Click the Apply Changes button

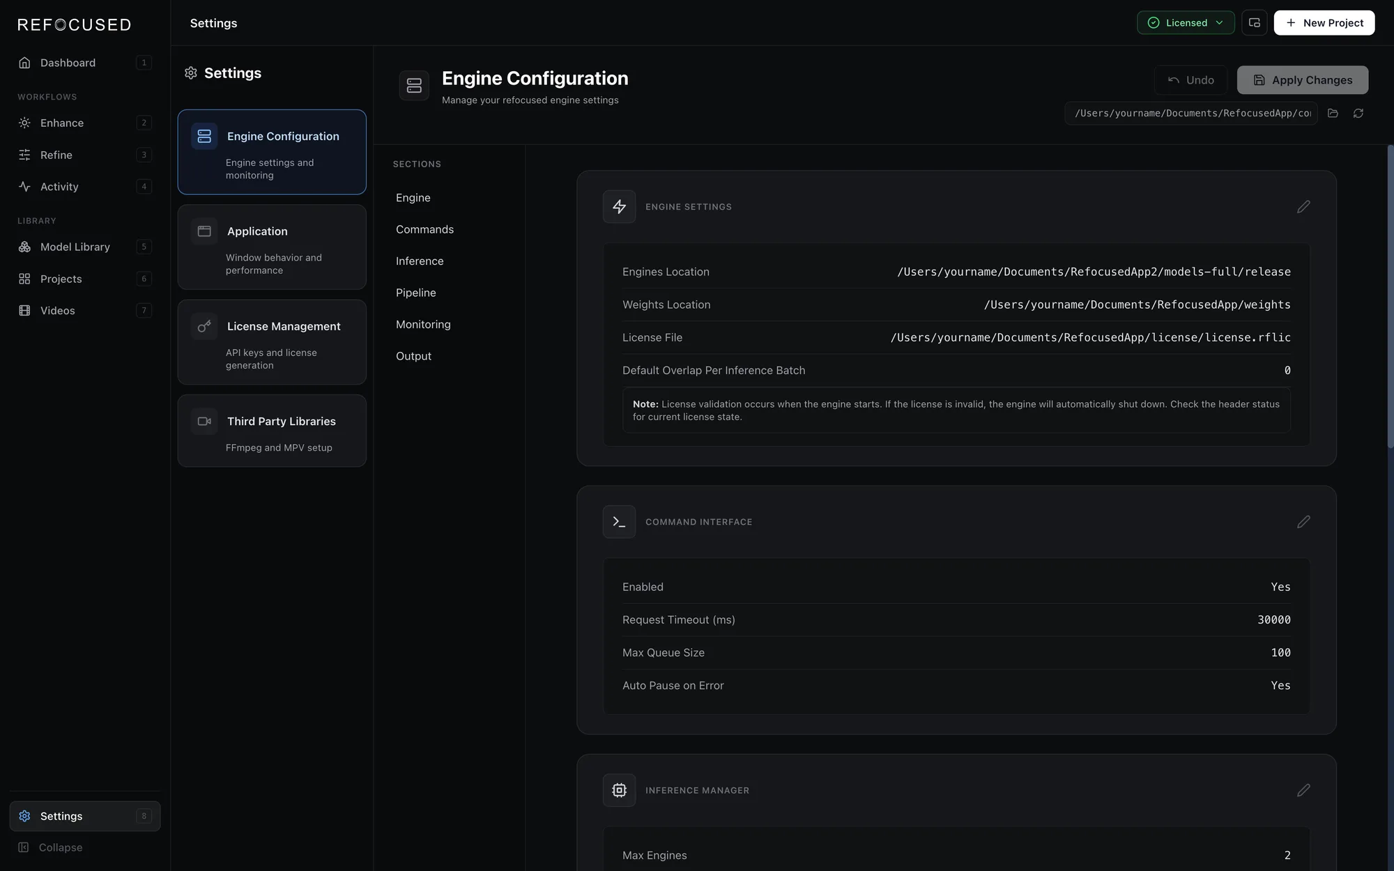(1303, 80)
